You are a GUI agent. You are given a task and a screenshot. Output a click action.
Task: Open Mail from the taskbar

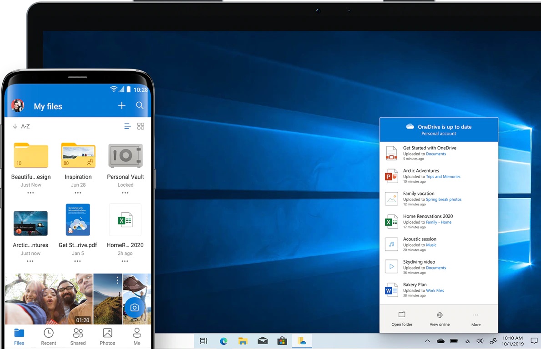[263, 340]
